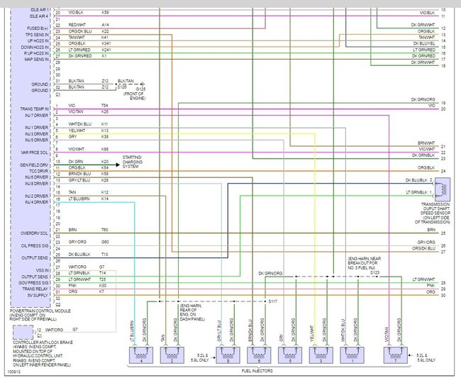Click the fuel injector 1 symbol
The height and width of the screenshot is (378, 461).
tap(352, 355)
